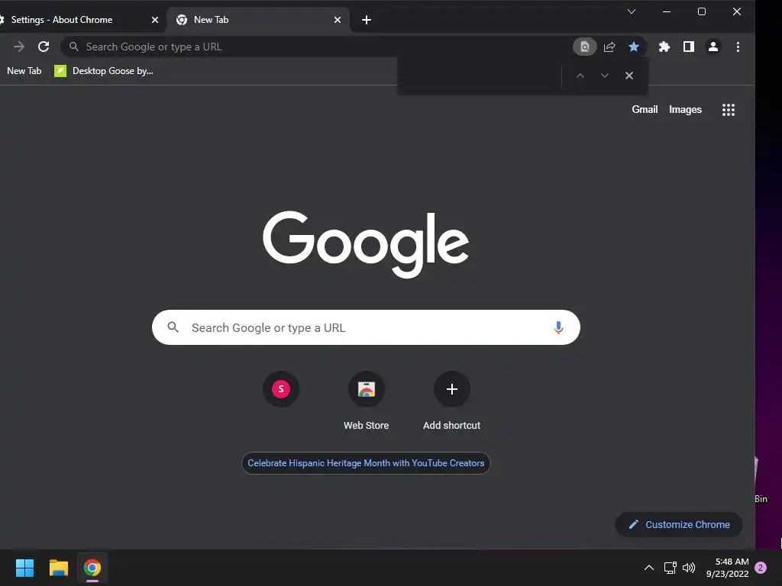Open File Explorer from taskbar
782x586 pixels.
pyautogui.click(x=58, y=568)
